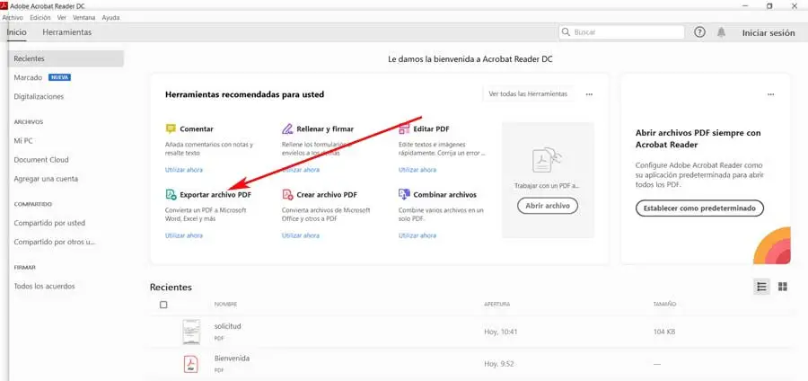
Task: Click the NOMBRE column header
Action: pyautogui.click(x=225, y=305)
